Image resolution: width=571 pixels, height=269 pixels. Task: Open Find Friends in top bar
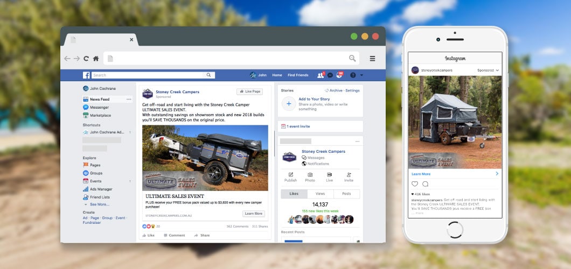[298, 75]
